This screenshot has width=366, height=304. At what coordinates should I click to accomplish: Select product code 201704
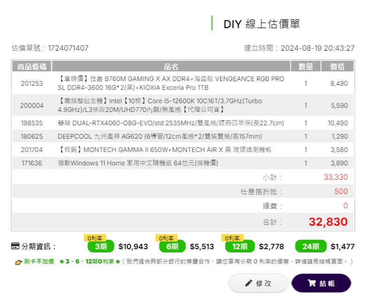(32, 150)
